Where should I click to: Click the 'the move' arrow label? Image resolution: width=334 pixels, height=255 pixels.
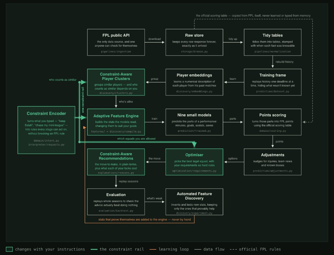pyautogui.click(x=154, y=159)
